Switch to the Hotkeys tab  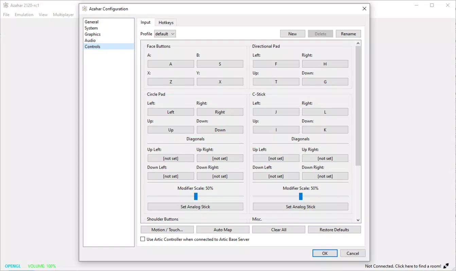click(166, 23)
